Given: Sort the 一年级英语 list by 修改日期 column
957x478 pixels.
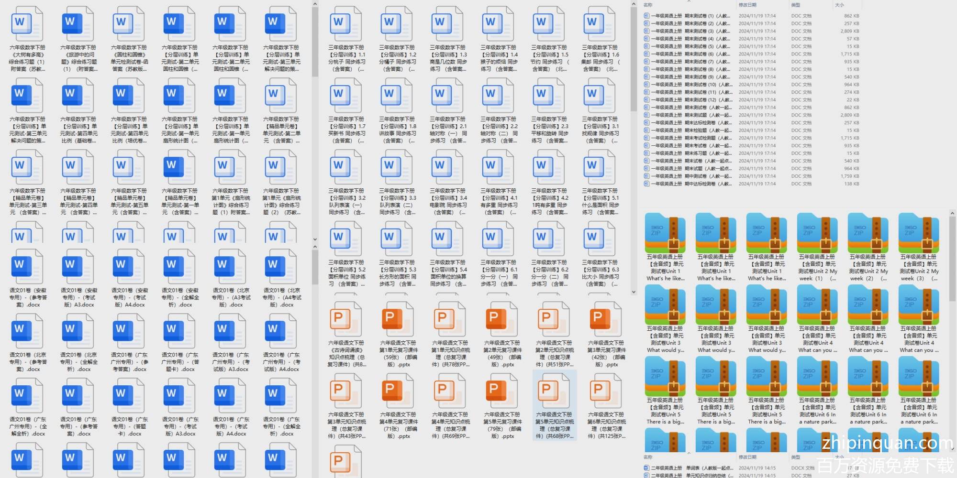Looking at the screenshot, I should [x=747, y=5].
